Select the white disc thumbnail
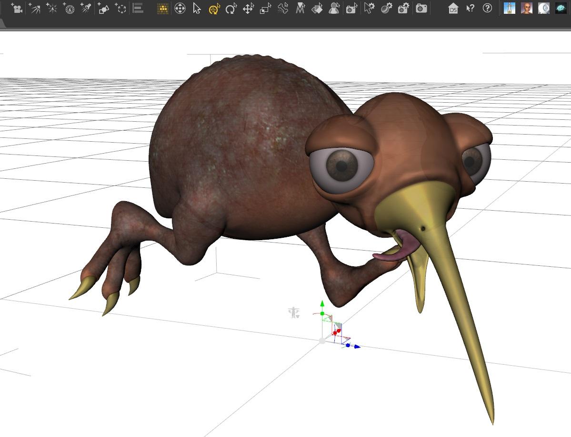The height and width of the screenshot is (437, 571). (x=544, y=8)
